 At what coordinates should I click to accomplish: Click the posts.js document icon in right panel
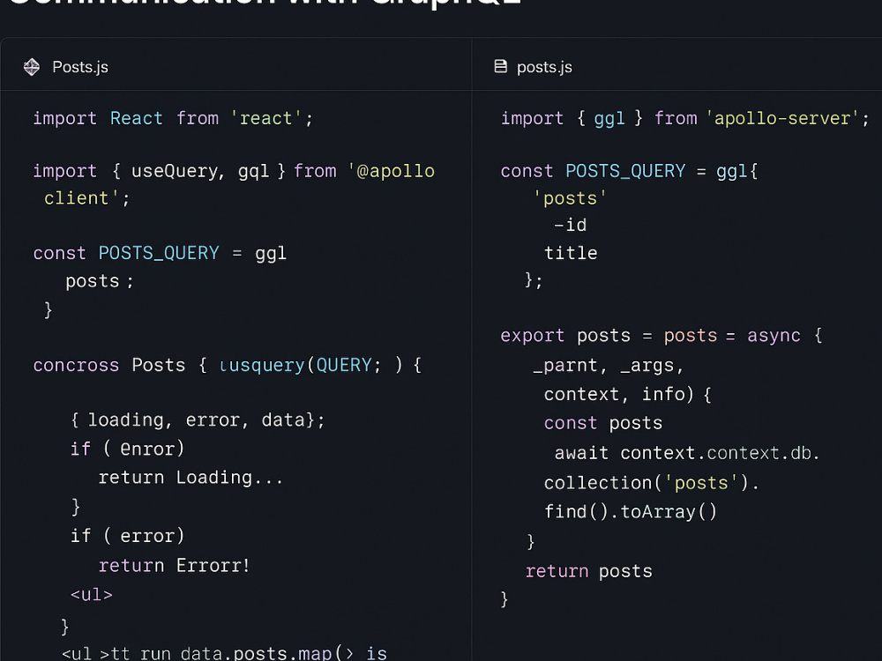pyautogui.click(x=501, y=66)
